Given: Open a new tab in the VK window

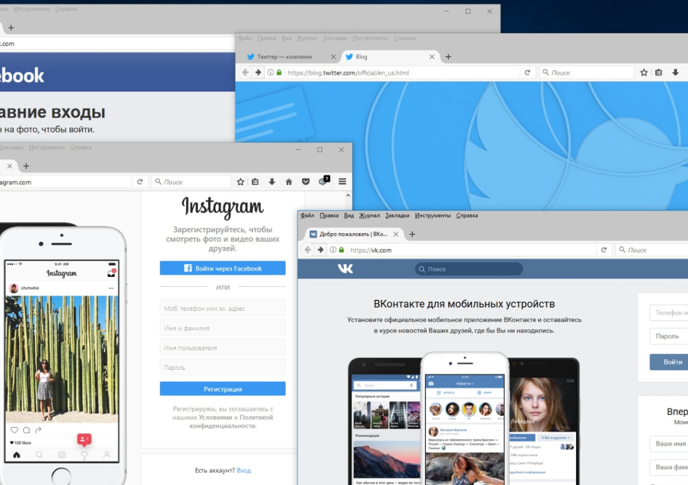Looking at the screenshot, I should pyautogui.click(x=412, y=234).
